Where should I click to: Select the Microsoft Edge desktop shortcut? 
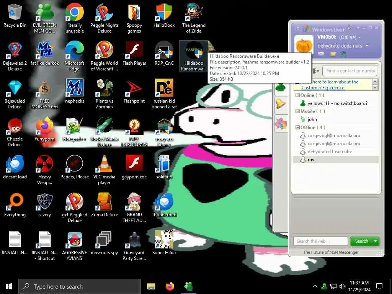coord(75,56)
